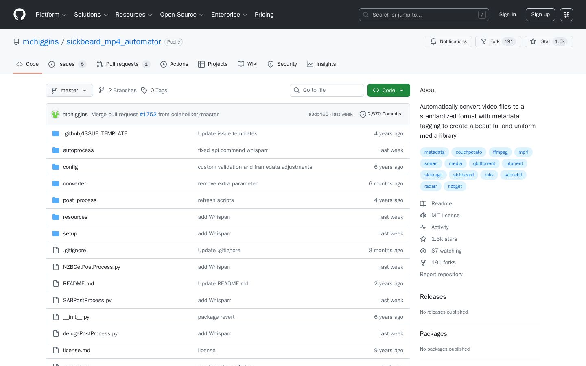Expand the Open Source menu

point(182,15)
